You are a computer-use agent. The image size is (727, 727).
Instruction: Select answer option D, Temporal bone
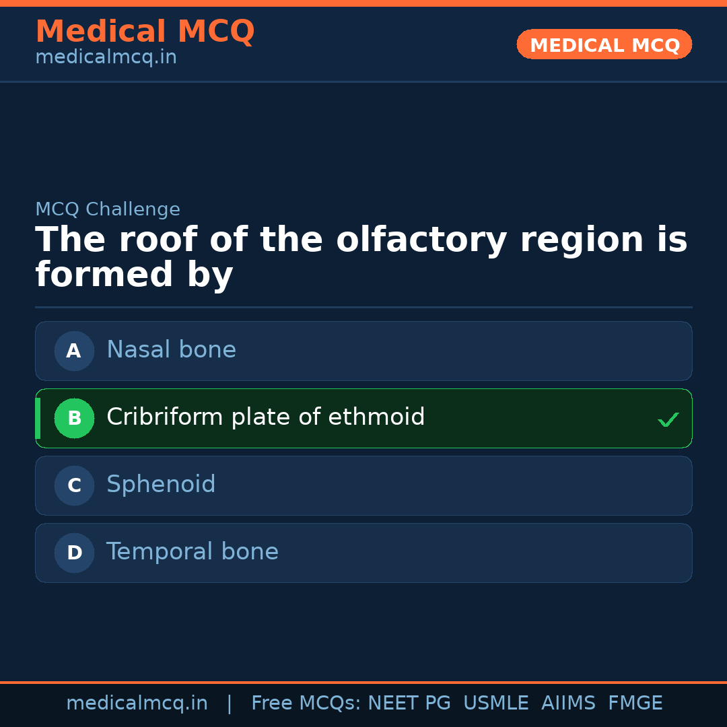(x=363, y=553)
